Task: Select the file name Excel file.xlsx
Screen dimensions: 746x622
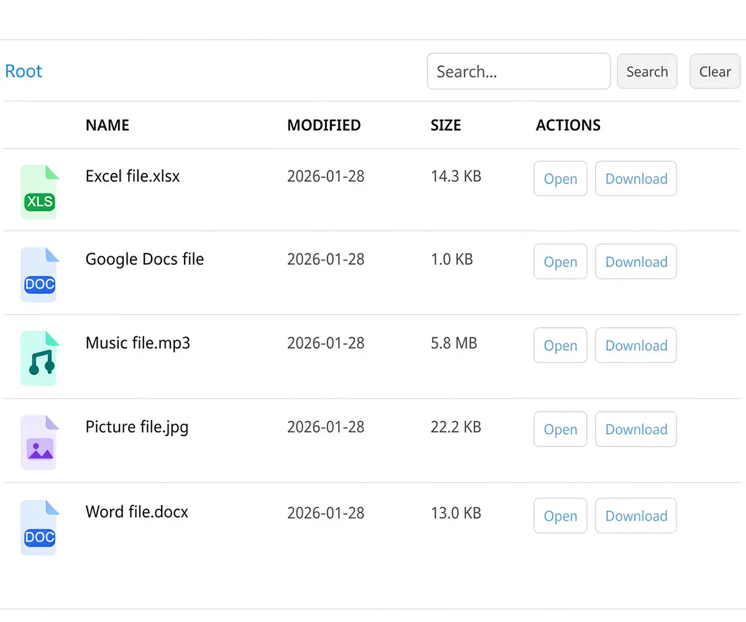Action: coord(132,176)
